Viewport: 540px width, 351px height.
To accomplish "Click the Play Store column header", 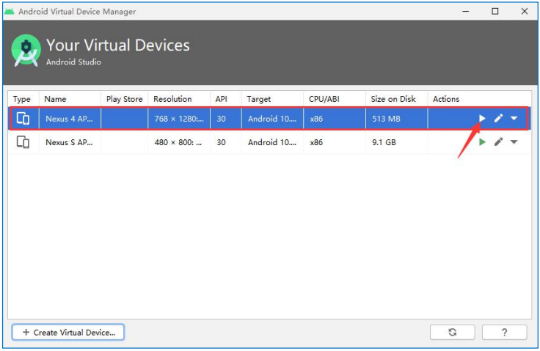I will 125,99.
